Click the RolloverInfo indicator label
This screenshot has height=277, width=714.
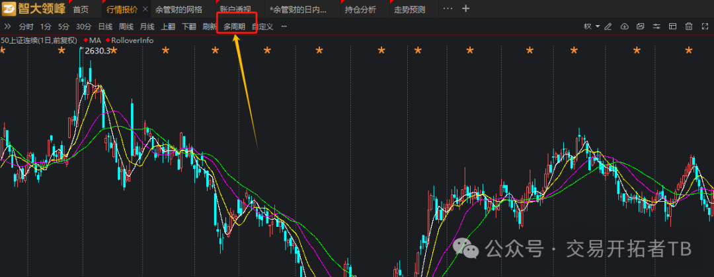[x=132, y=40]
